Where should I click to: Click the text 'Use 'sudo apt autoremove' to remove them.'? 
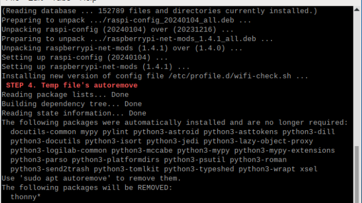coord(91,178)
